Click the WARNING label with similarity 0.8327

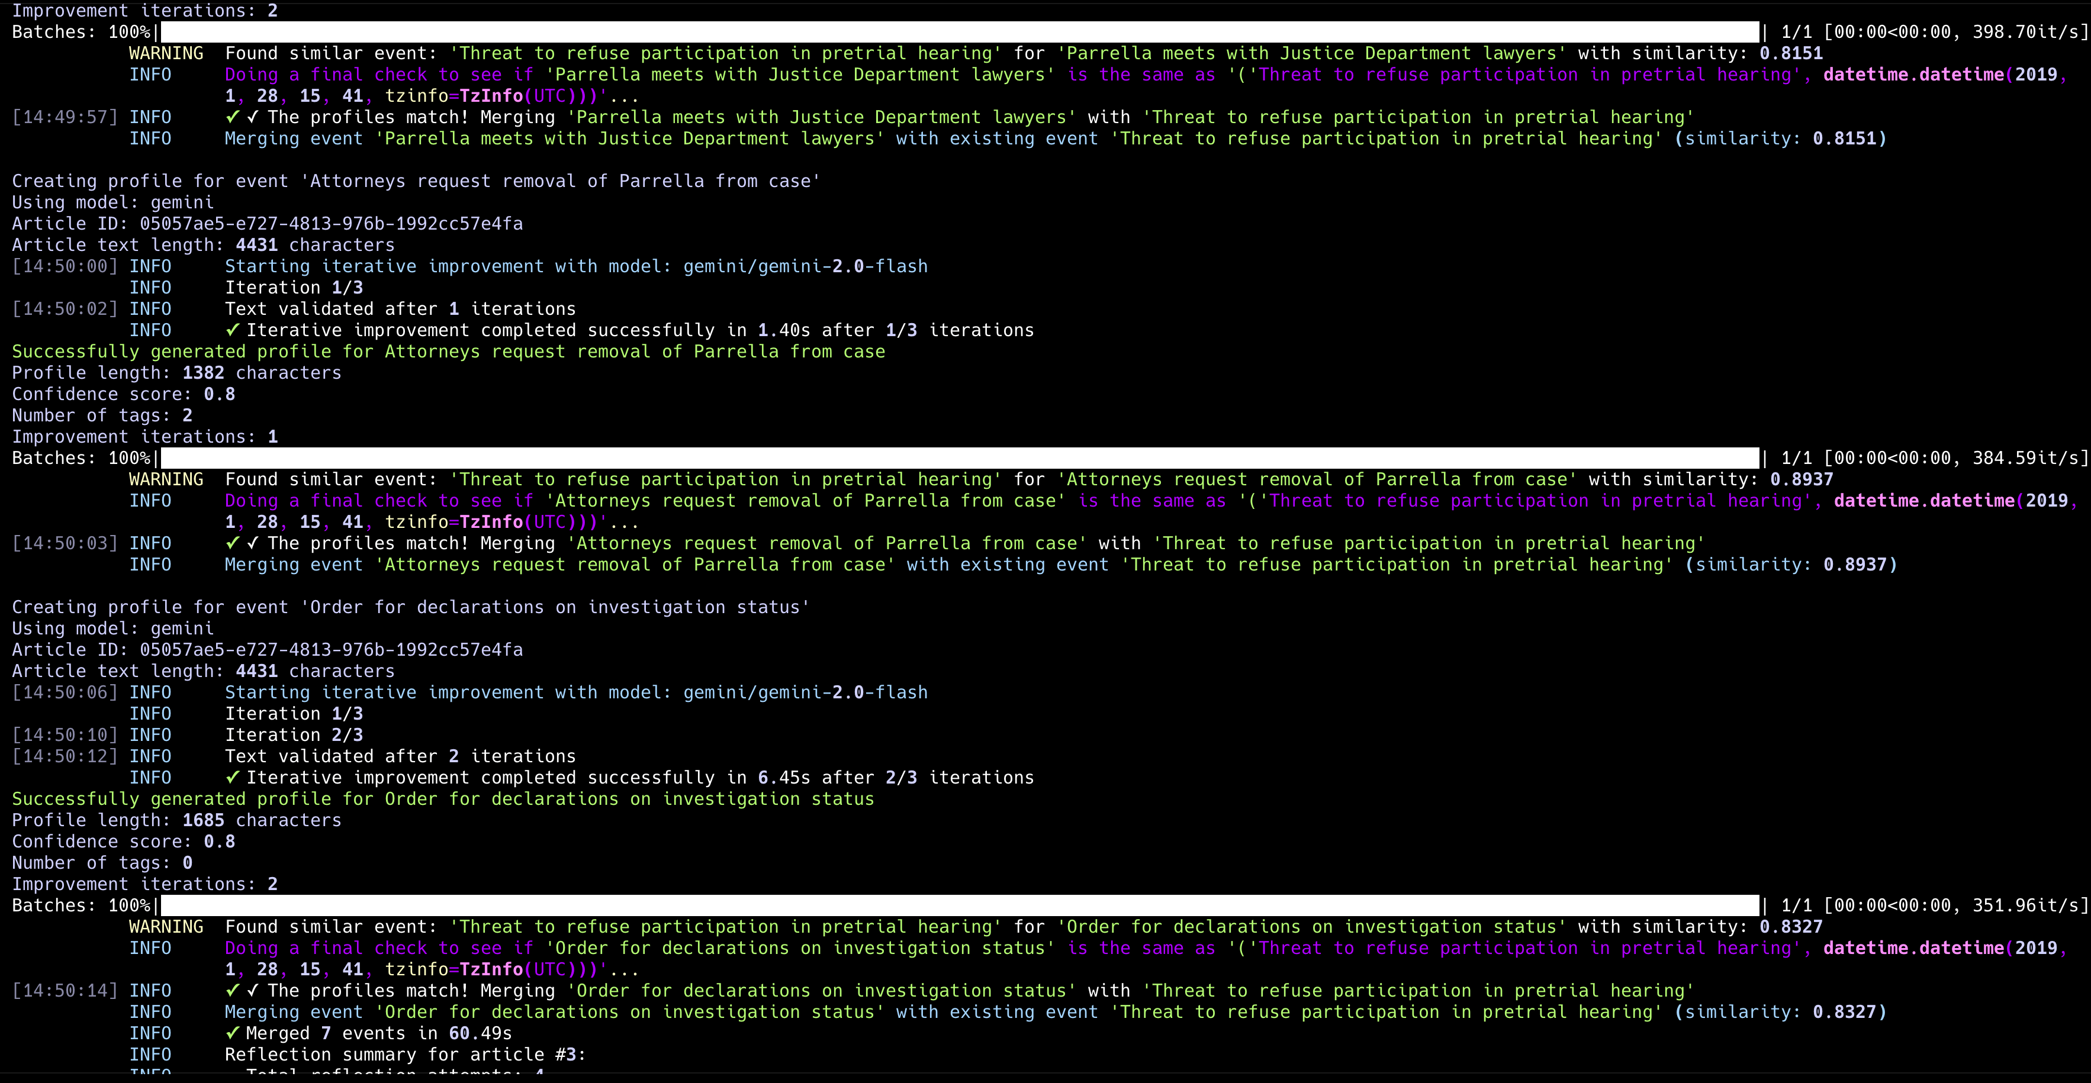tap(166, 927)
